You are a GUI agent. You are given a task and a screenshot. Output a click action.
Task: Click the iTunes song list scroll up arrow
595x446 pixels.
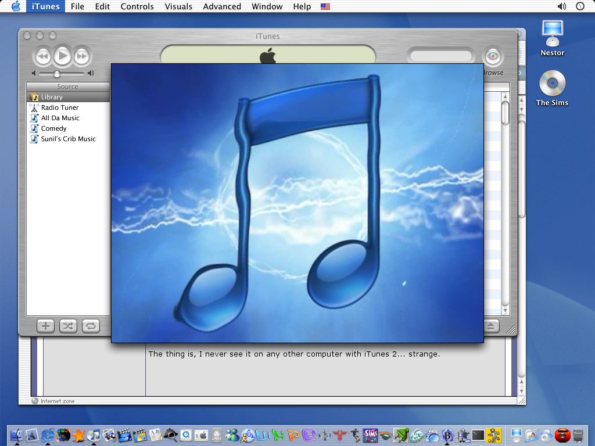tap(505, 97)
